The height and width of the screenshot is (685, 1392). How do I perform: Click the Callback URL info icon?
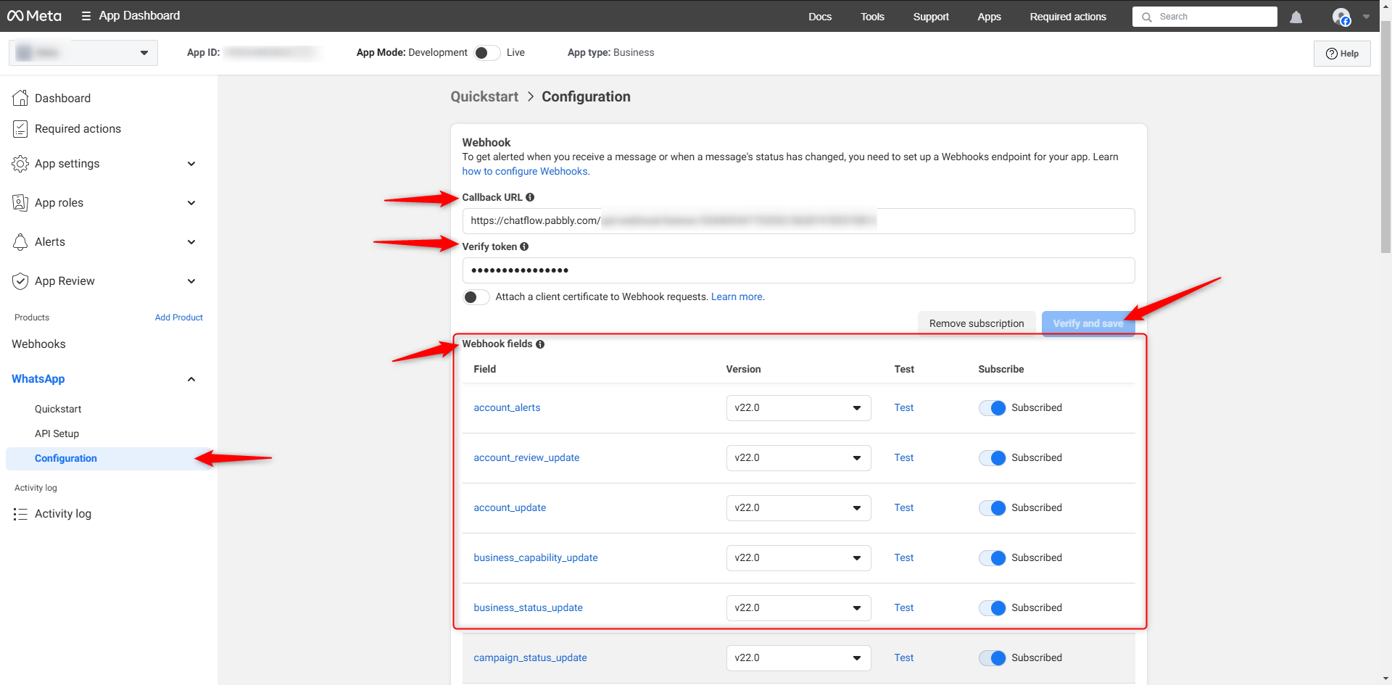click(530, 197)
